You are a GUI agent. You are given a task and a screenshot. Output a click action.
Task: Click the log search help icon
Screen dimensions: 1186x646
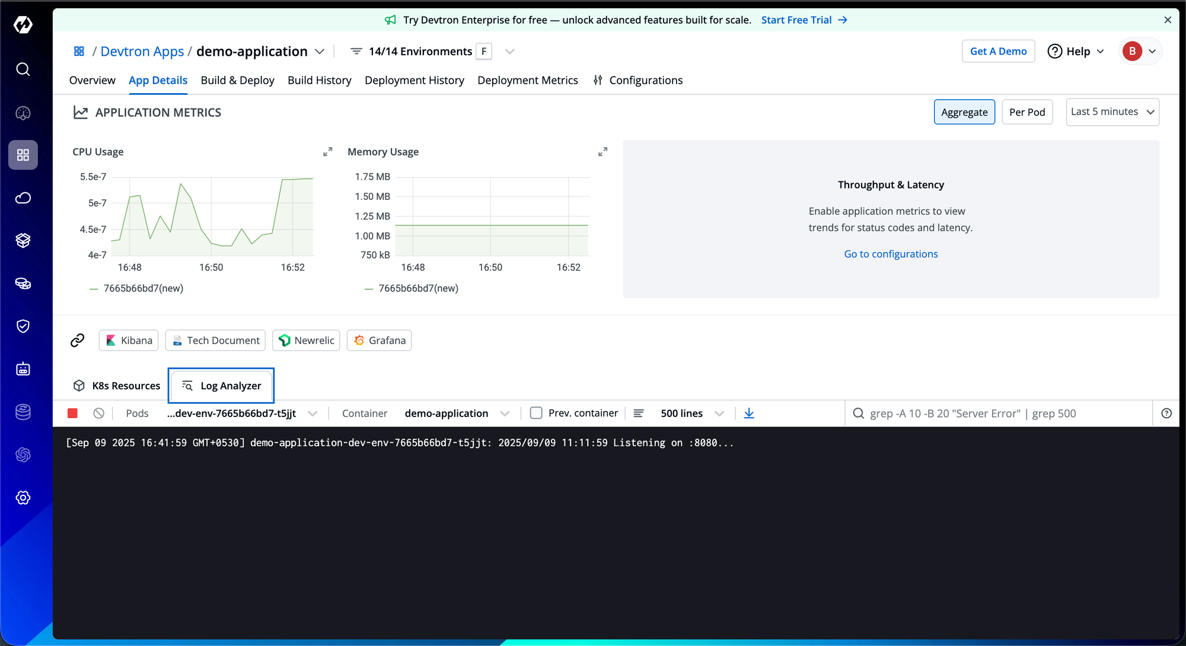point(1166,413)
